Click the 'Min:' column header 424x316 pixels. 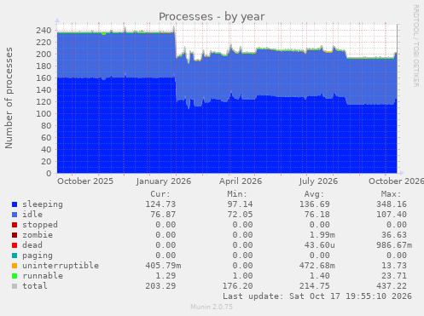237,194
